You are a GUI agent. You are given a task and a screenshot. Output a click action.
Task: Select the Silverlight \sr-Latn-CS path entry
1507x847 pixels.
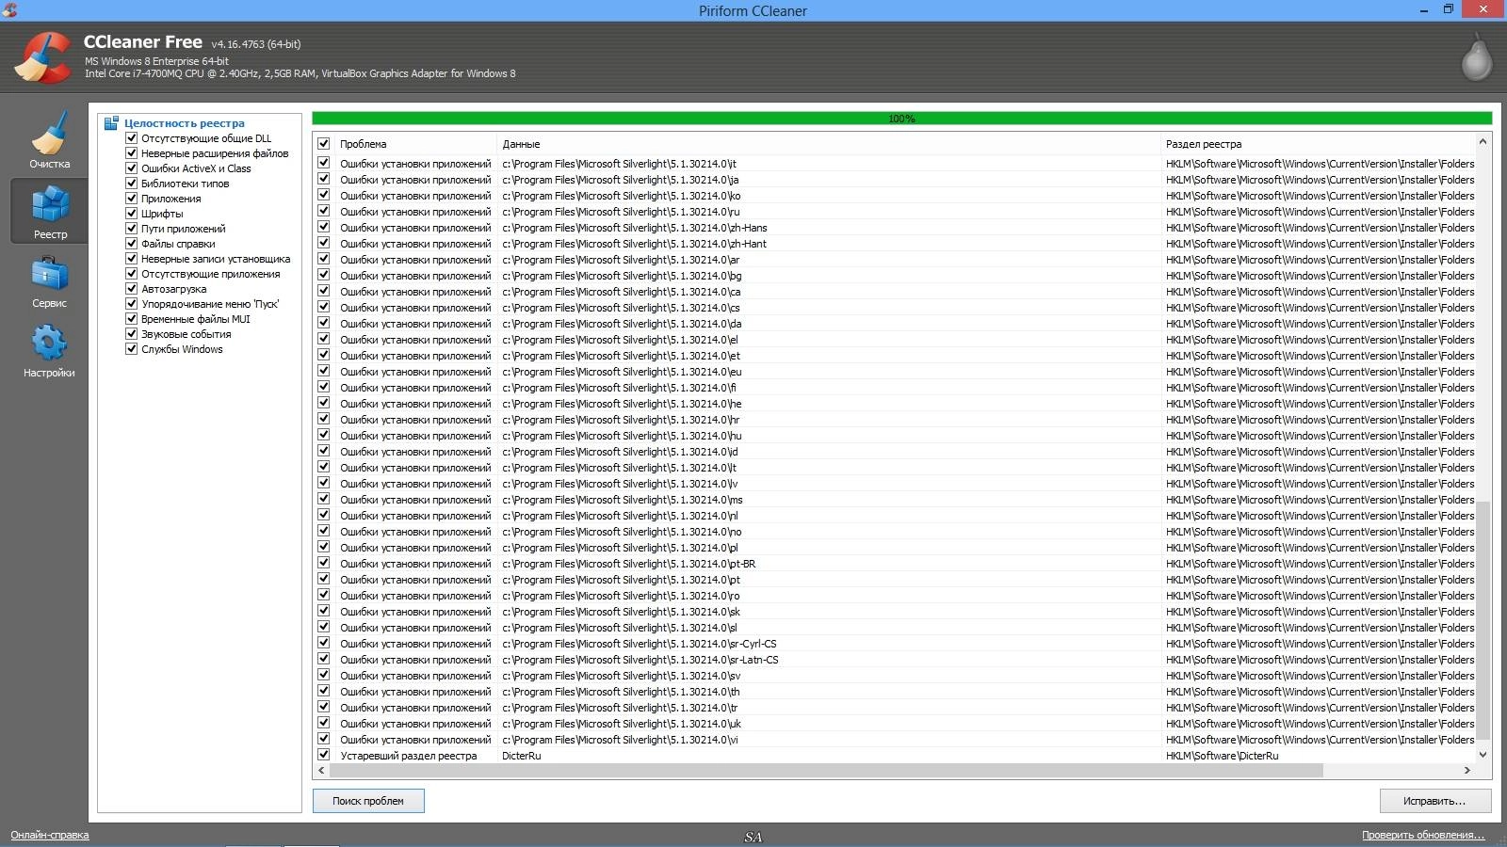(x=640, y=660)
